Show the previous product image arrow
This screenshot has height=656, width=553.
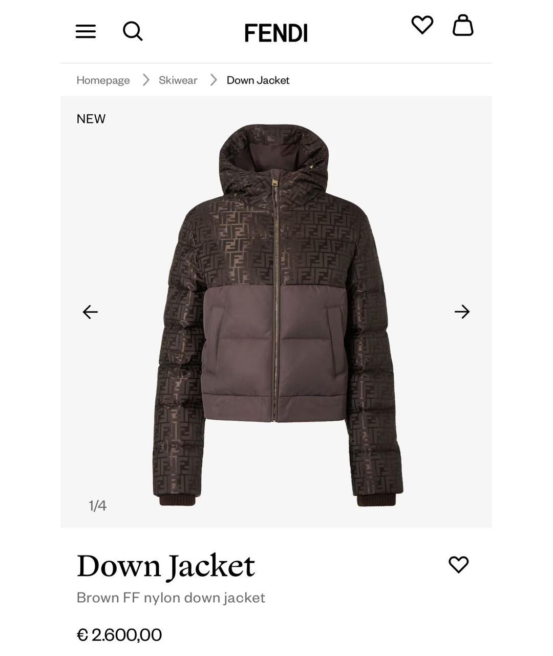[90, 312]
